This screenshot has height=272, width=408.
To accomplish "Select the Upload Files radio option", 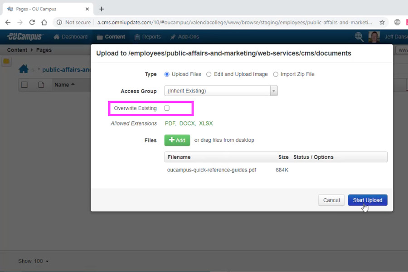I will (167, 74).
